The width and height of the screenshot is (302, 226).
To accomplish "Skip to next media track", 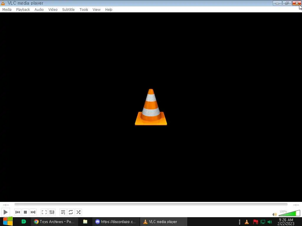I will click(x=33, y=212).
